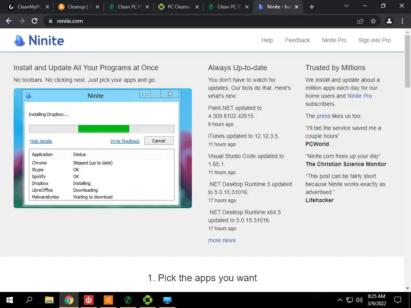The height and width of the screenshot is (308, 411).
Task: Switch to the Cleanup tab
Action: pyautogui.click(x=78, y=7)
